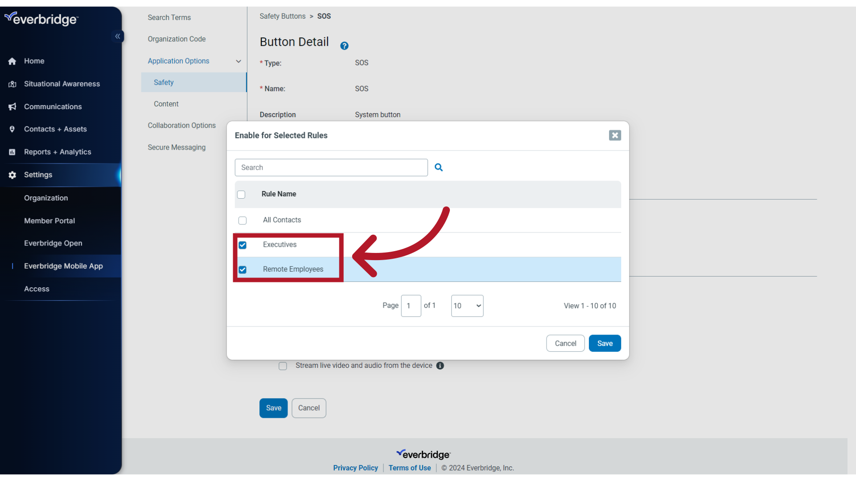Open the Privacy Policy link
The height and width of the screenshot is (481, 856).
(355, 468)
